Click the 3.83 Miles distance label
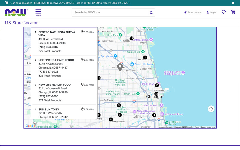The image size is (240, 150). tap(88, 85)
